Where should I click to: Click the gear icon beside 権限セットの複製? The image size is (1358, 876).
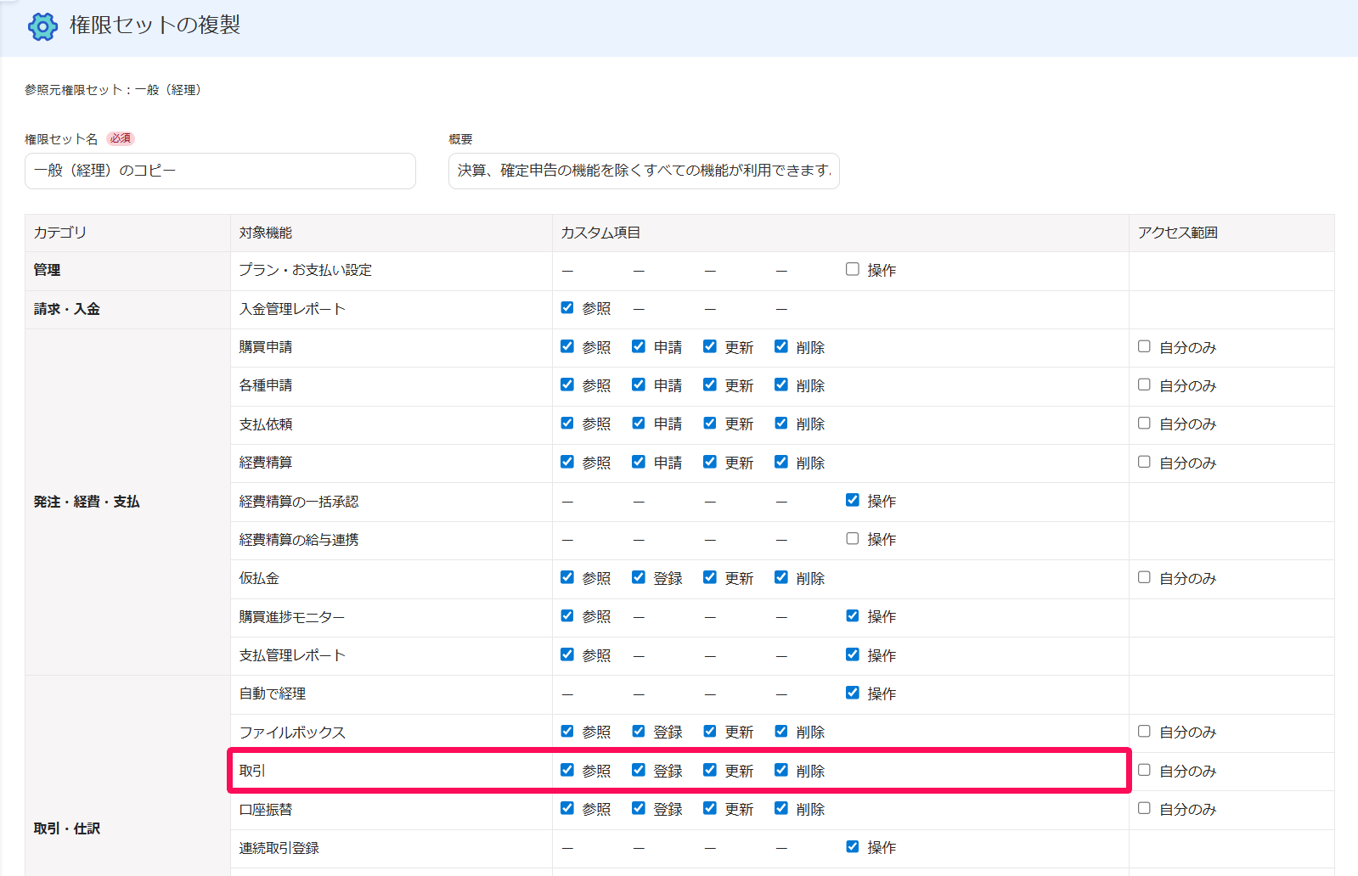[42, 26]
